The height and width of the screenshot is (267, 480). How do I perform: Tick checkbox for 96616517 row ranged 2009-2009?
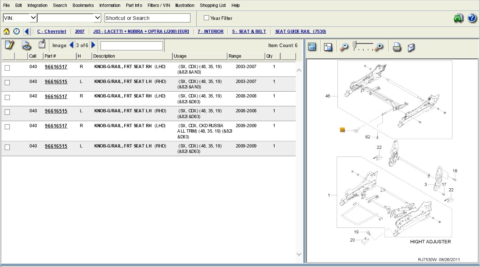pos(7,127)
